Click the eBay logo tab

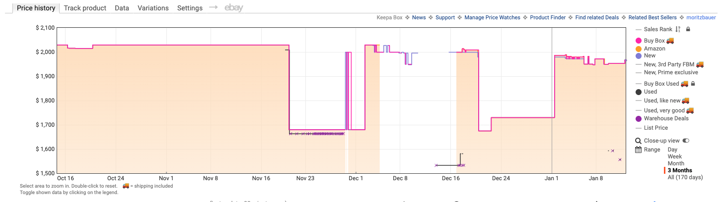tap(233, 8)
